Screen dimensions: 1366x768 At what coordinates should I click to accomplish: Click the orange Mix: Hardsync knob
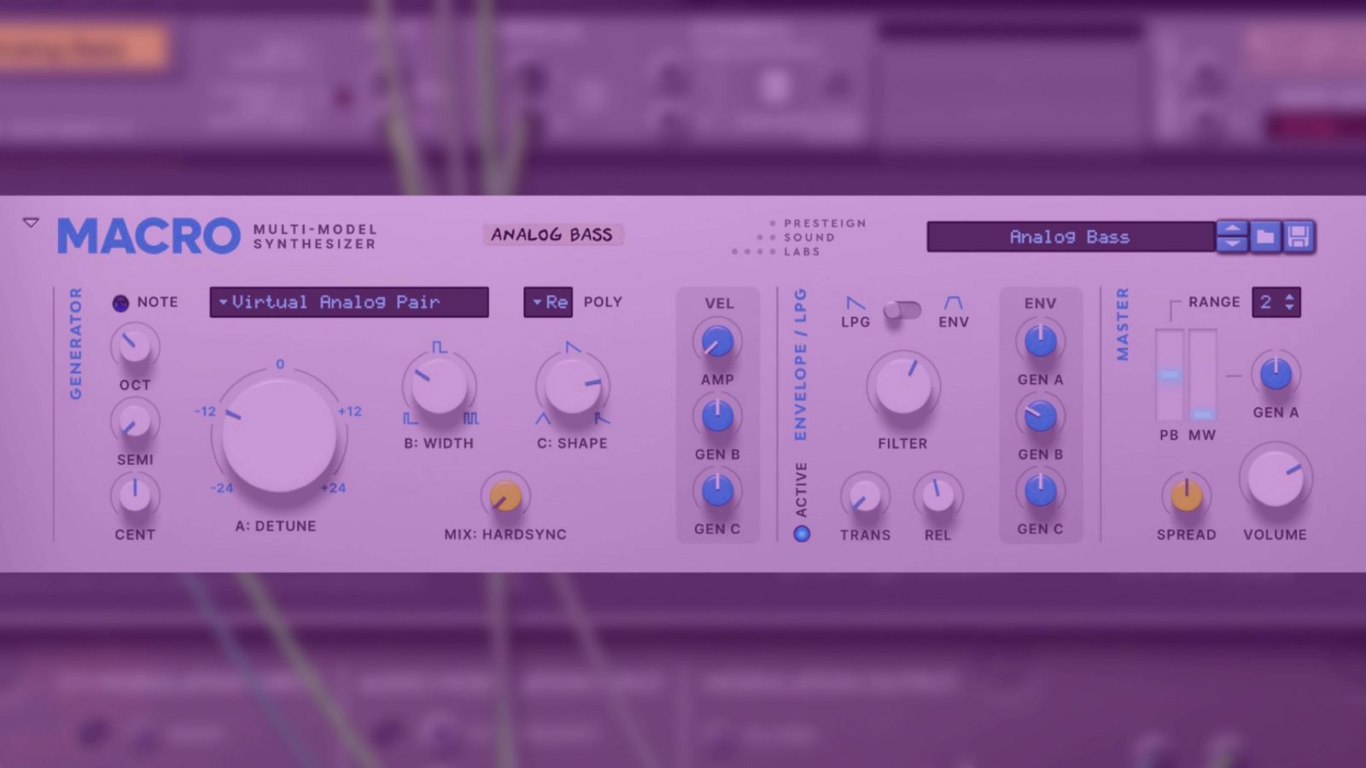tap(505, 496)
